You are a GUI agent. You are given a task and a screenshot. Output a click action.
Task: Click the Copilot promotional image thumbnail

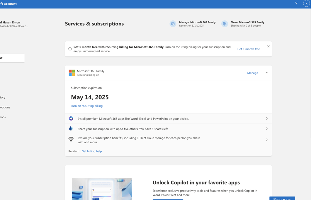[102, 189]
